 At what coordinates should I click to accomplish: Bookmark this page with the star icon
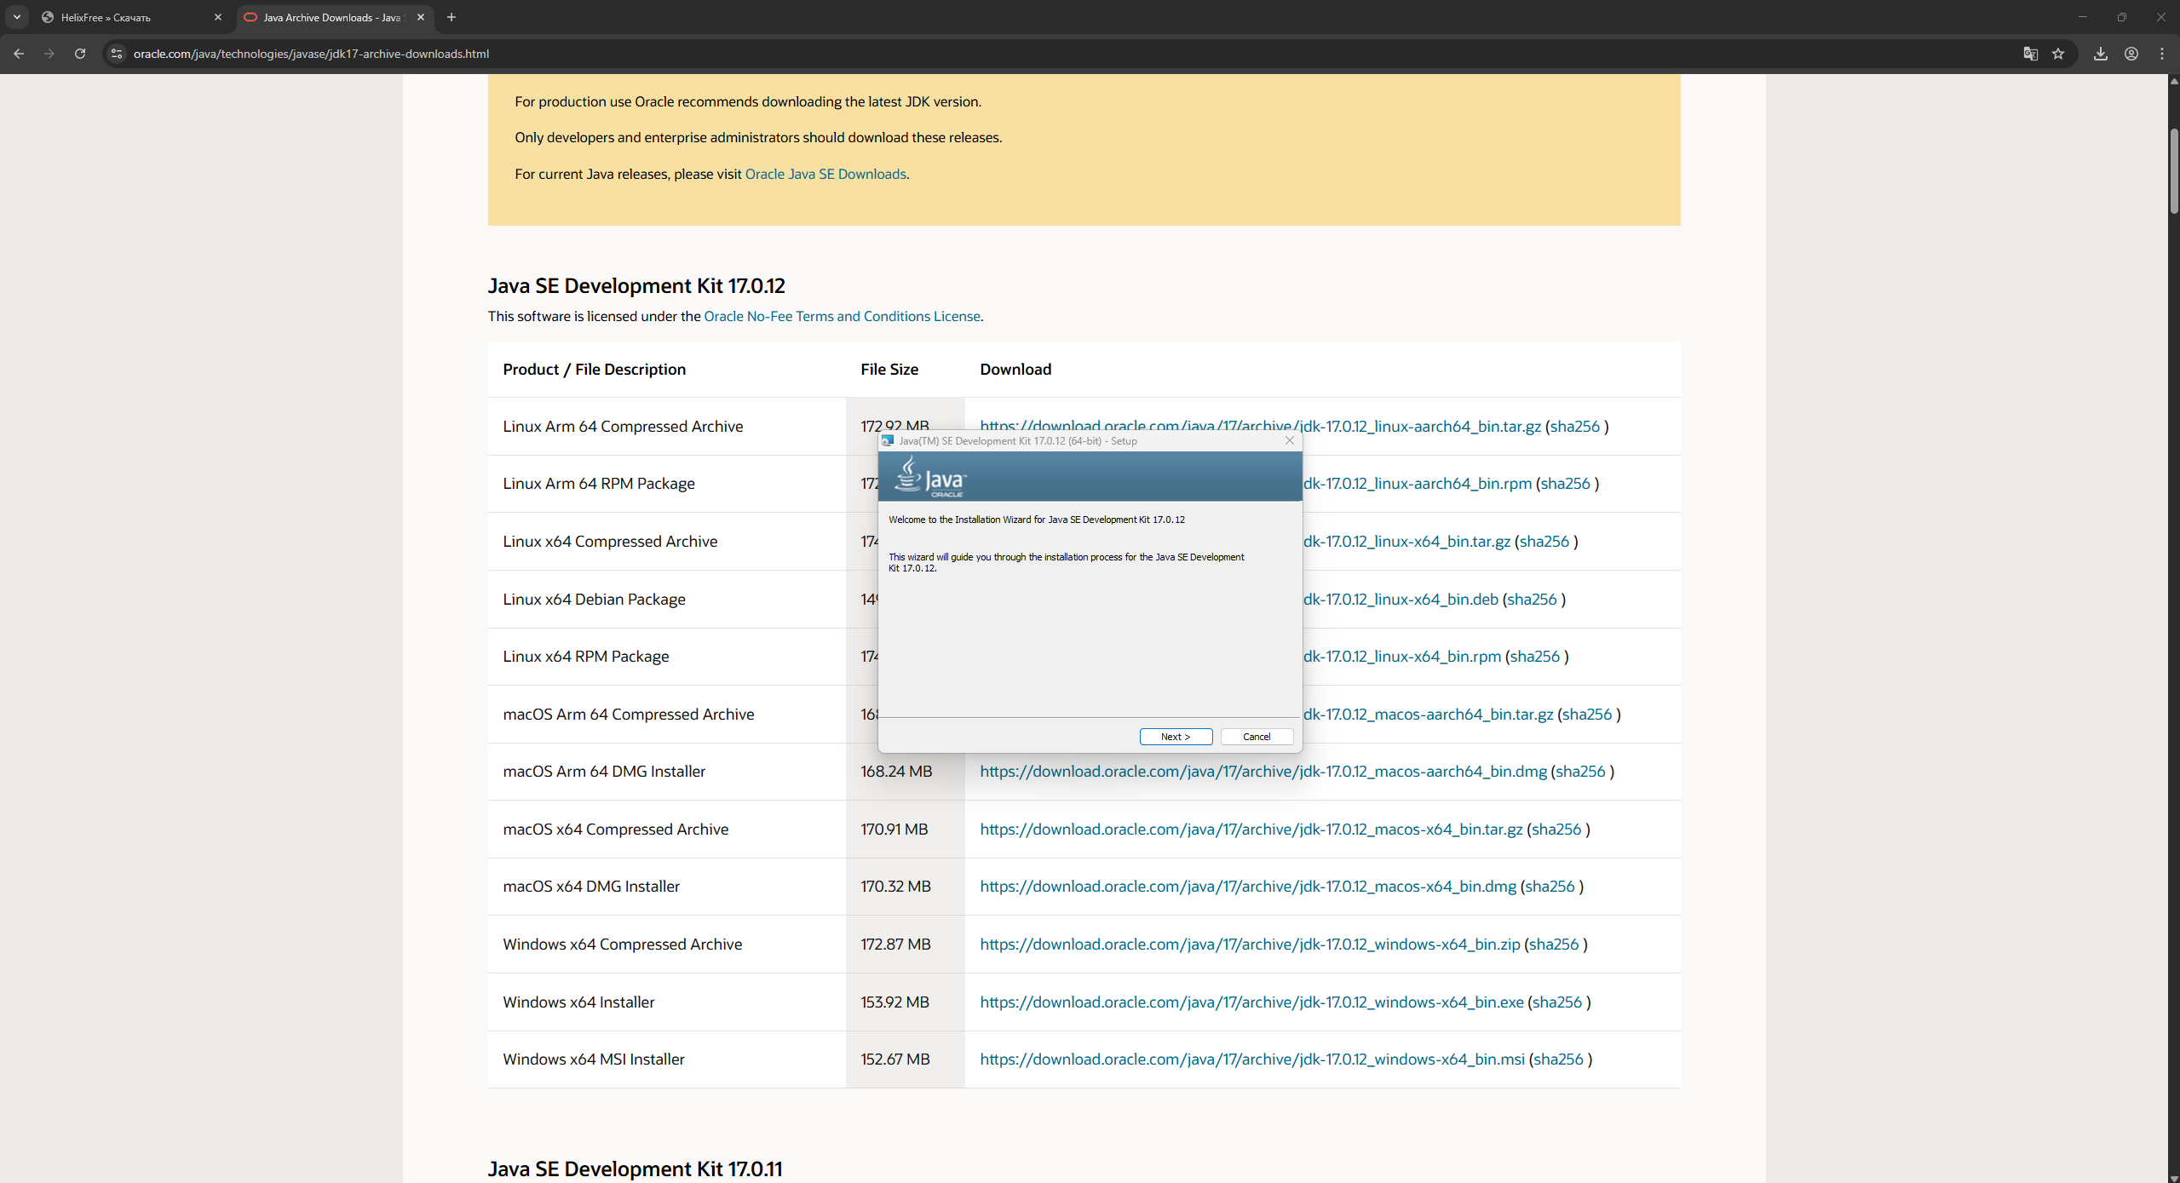[2058, 54]
